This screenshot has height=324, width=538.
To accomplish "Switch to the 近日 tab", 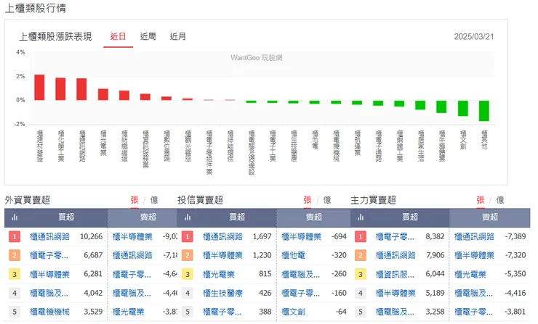I will 118,37.
